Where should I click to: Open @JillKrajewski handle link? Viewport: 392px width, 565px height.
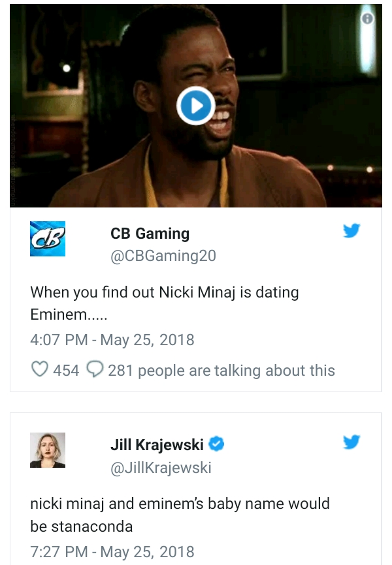click(x=161, y=468)
